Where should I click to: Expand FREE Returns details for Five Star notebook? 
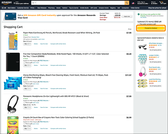(45, 60)
